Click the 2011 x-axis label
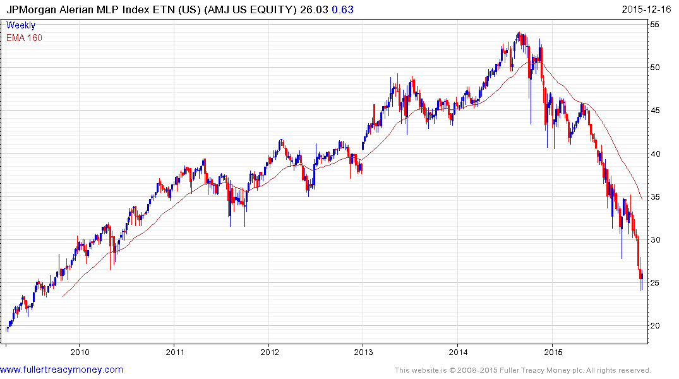 [174, 352]
